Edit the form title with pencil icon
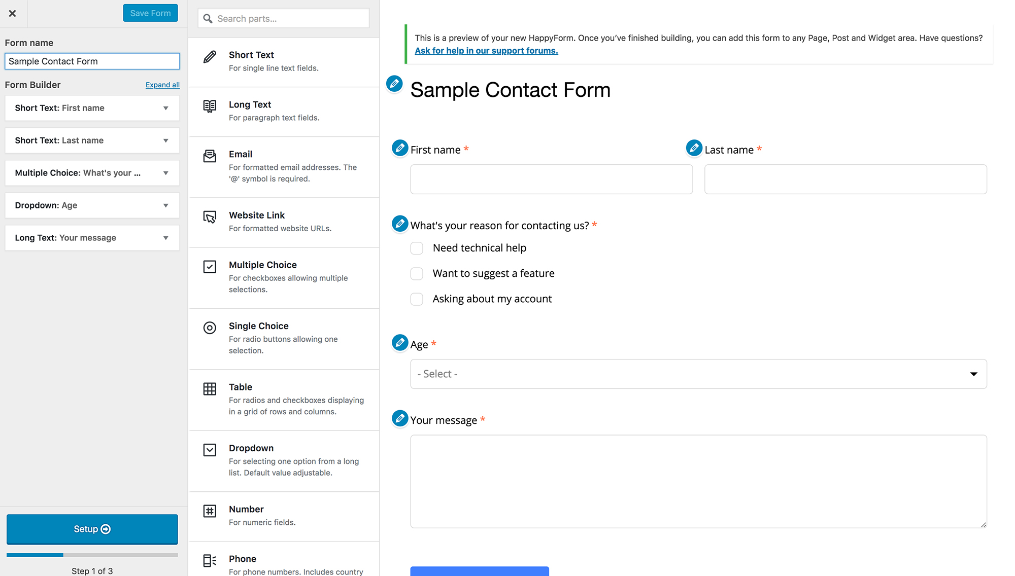 click(394, 84)
